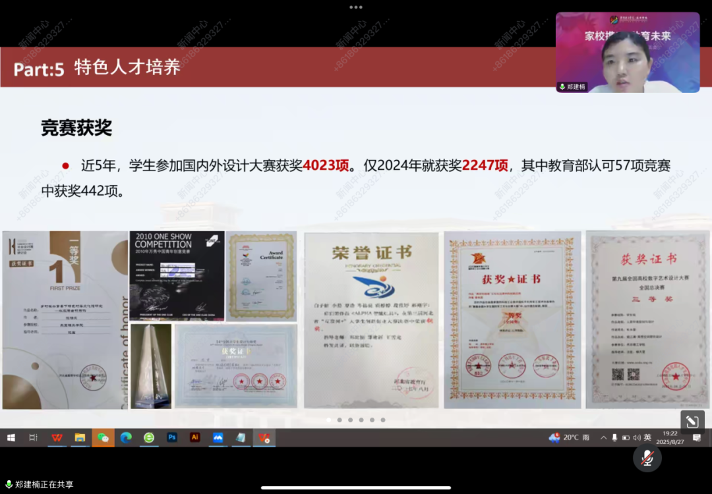712x494 pixels.
Task: Toggle the microphone icon in the system tray
Action: pos(614,437)
